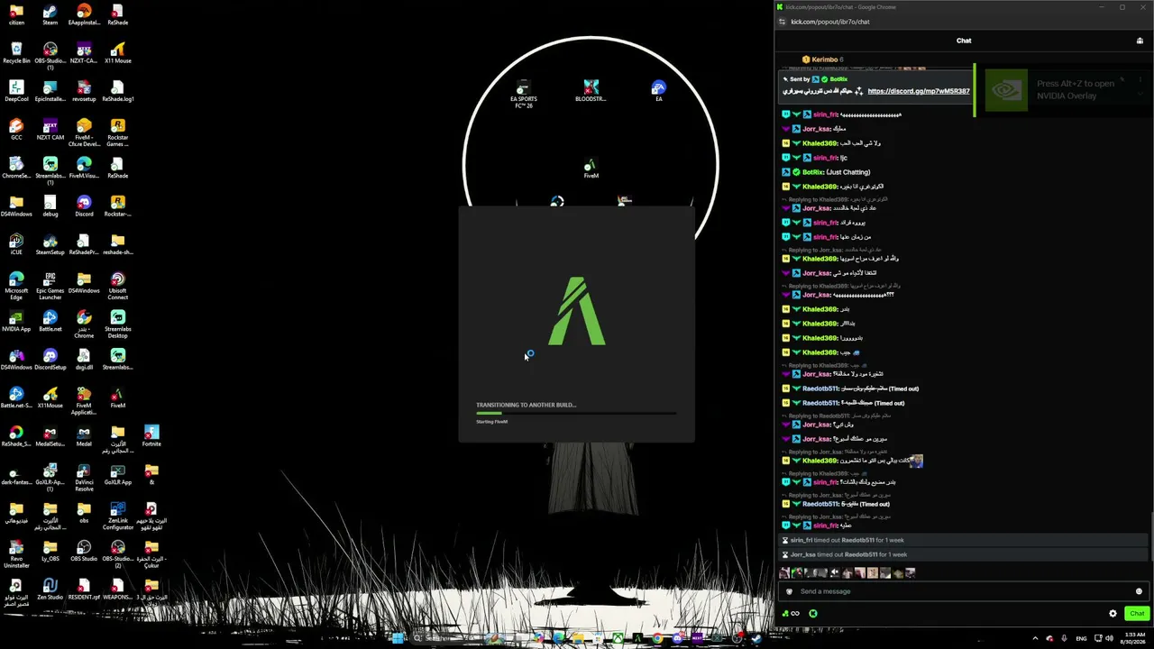This screenshot has height=649, width=1154.
Task: Open the emoji picker in message box
Action: pos(1139,591)
